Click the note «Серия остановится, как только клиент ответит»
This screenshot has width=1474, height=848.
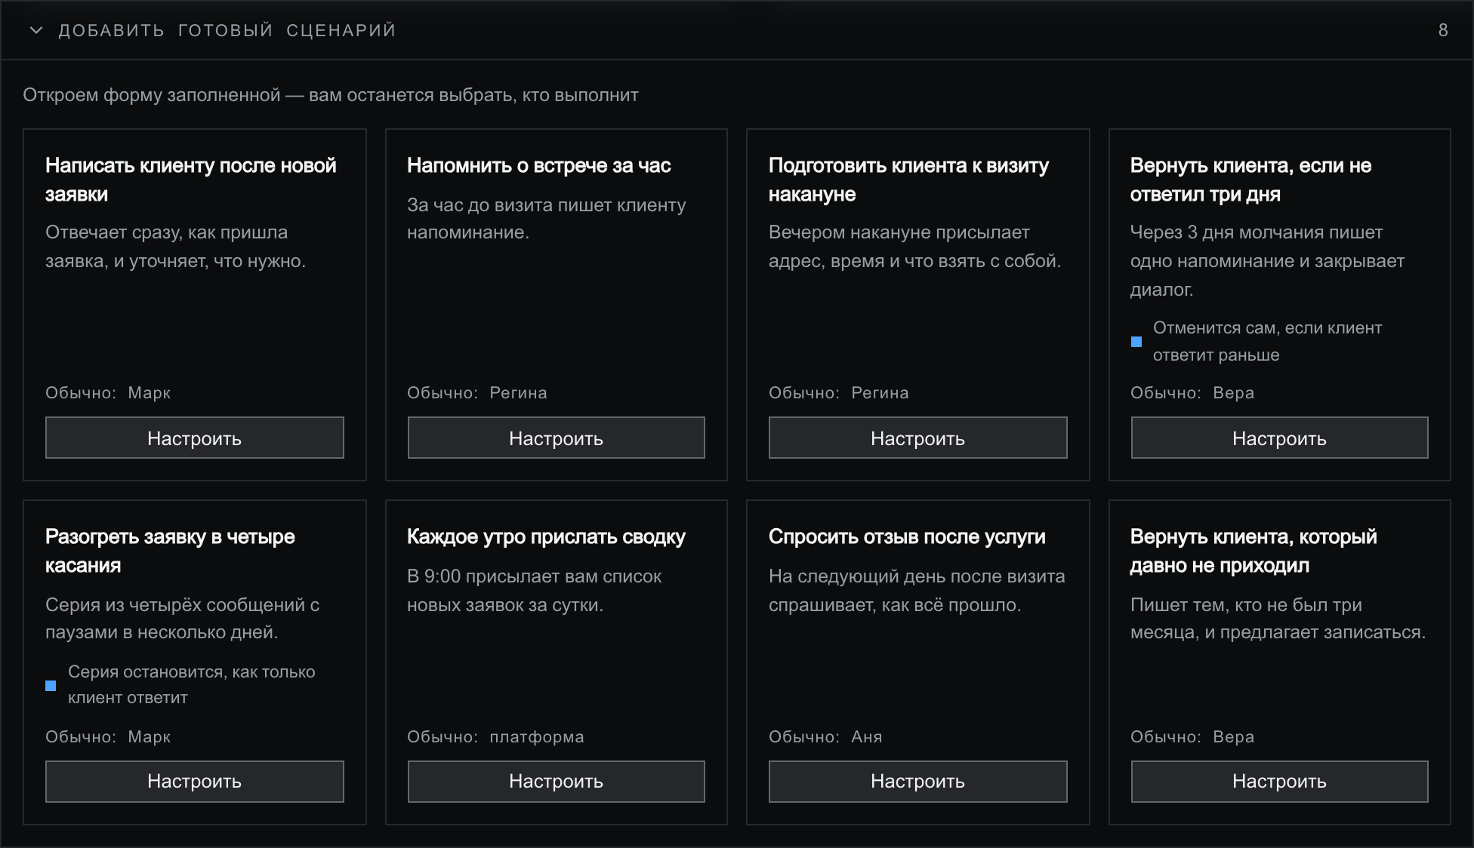point(192,685)
